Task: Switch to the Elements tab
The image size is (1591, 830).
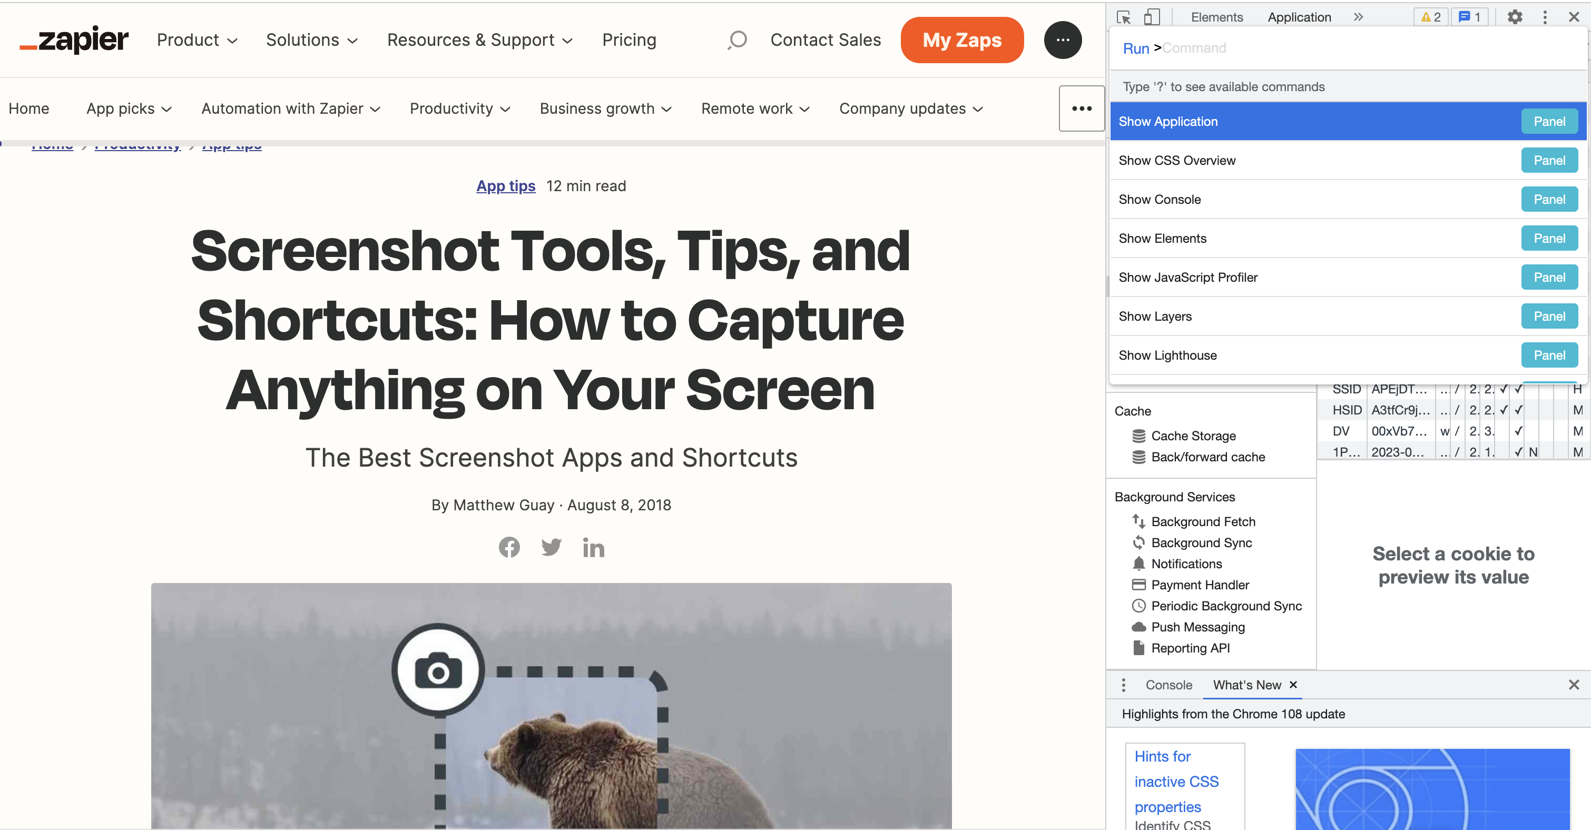Action: pyautogui.click(x=1217, y=17)
